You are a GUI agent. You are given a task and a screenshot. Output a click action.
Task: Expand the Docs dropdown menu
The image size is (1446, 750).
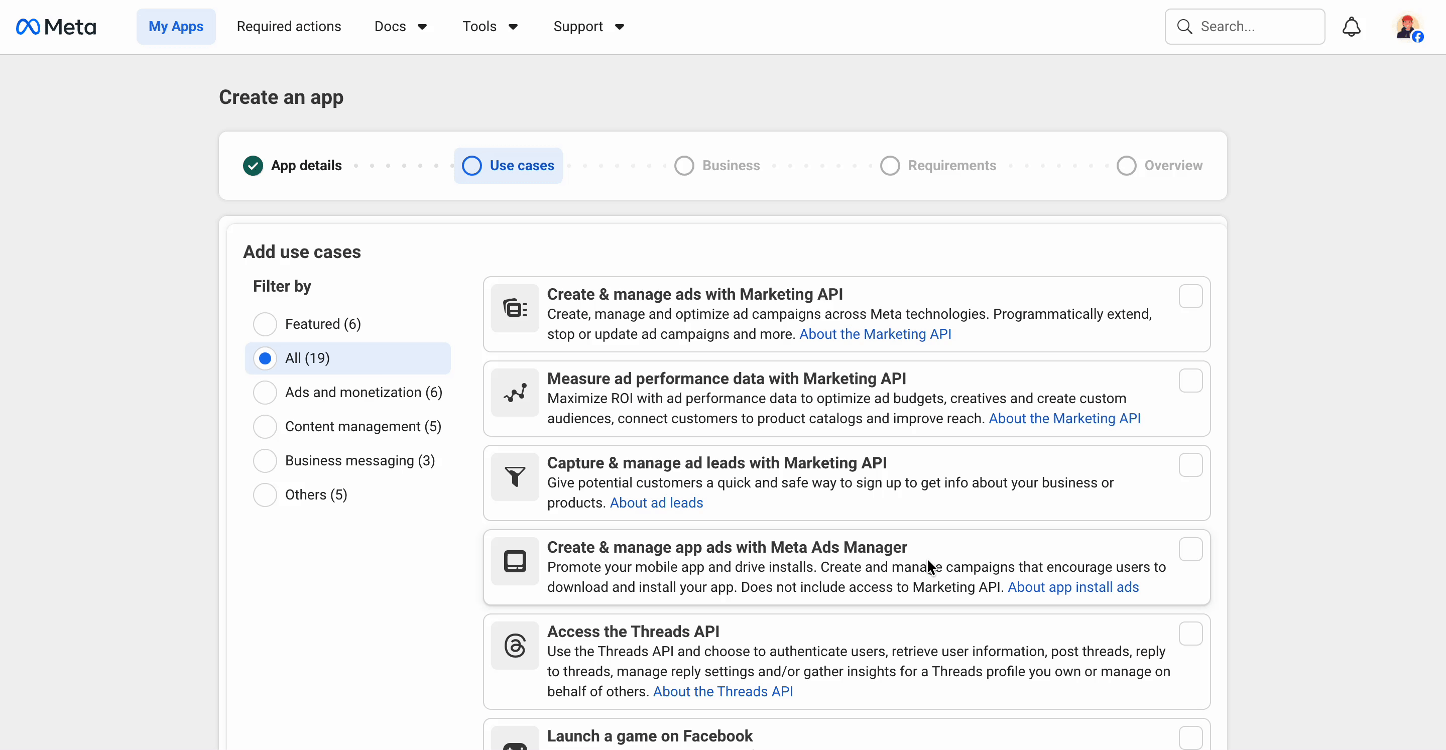pos(401,27)
